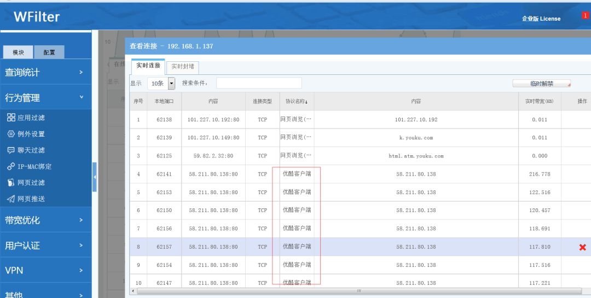Click the 企业版 License link
This screenshot has width=591, height=298.
tap(541, 19)
